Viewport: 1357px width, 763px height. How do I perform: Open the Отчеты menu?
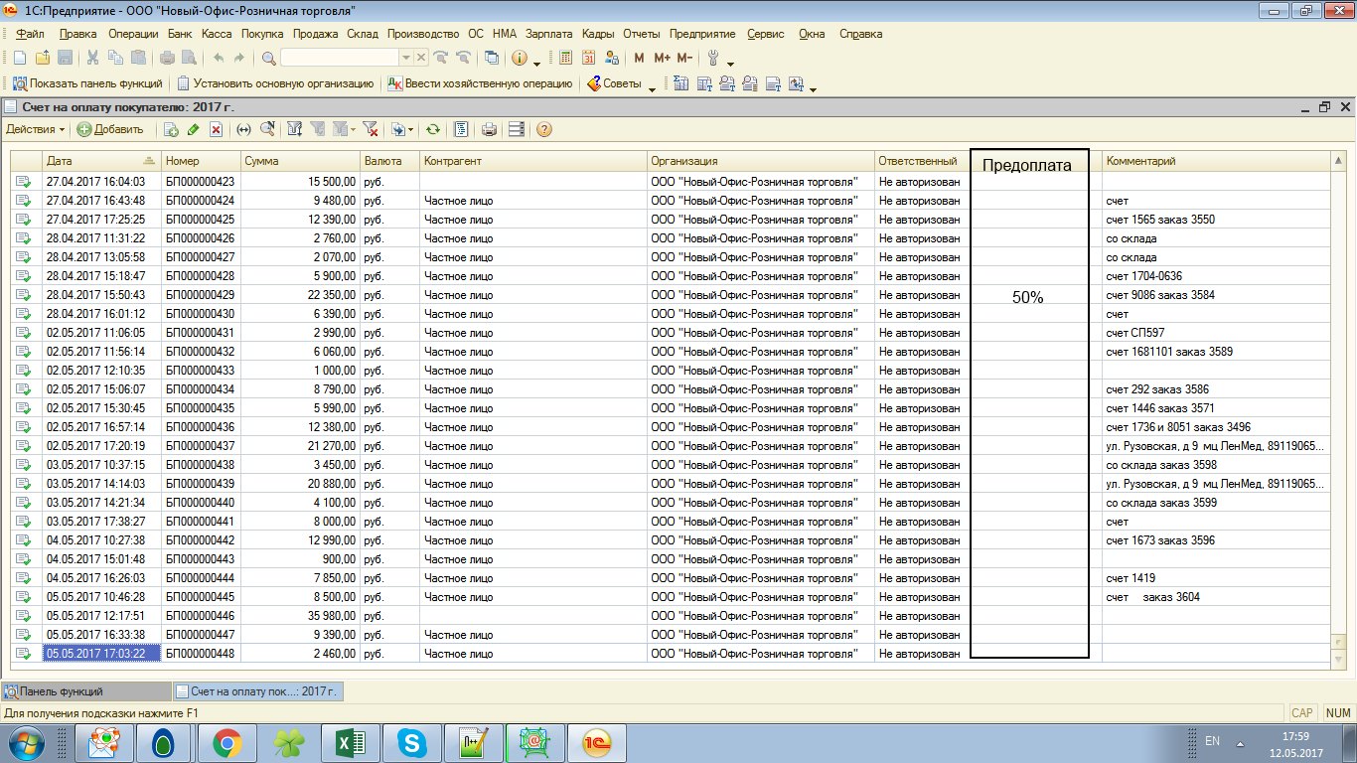641,34
